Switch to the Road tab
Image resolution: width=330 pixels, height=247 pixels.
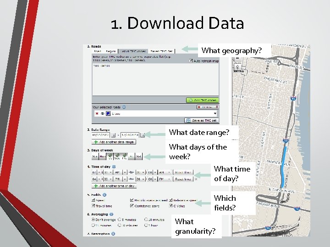point(98,51)
